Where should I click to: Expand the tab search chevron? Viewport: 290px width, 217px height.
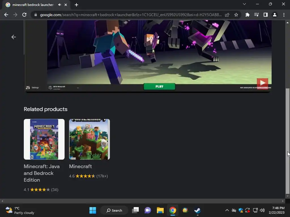(244, 4)
